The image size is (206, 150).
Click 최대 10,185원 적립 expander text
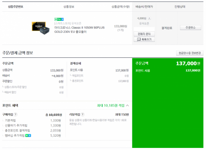[x=111, y=106]
